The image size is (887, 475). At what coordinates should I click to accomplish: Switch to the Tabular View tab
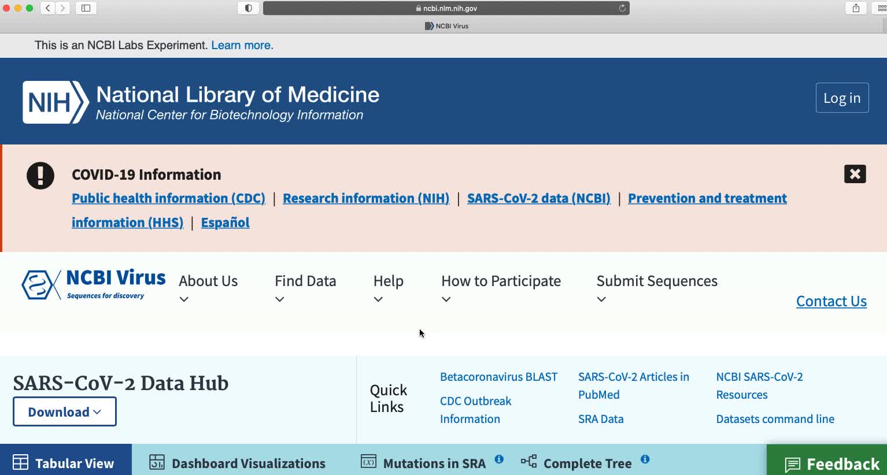[x=66, y=461]
